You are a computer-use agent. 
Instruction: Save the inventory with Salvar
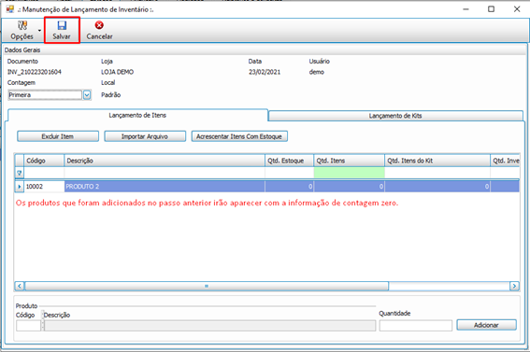point(62,31)
